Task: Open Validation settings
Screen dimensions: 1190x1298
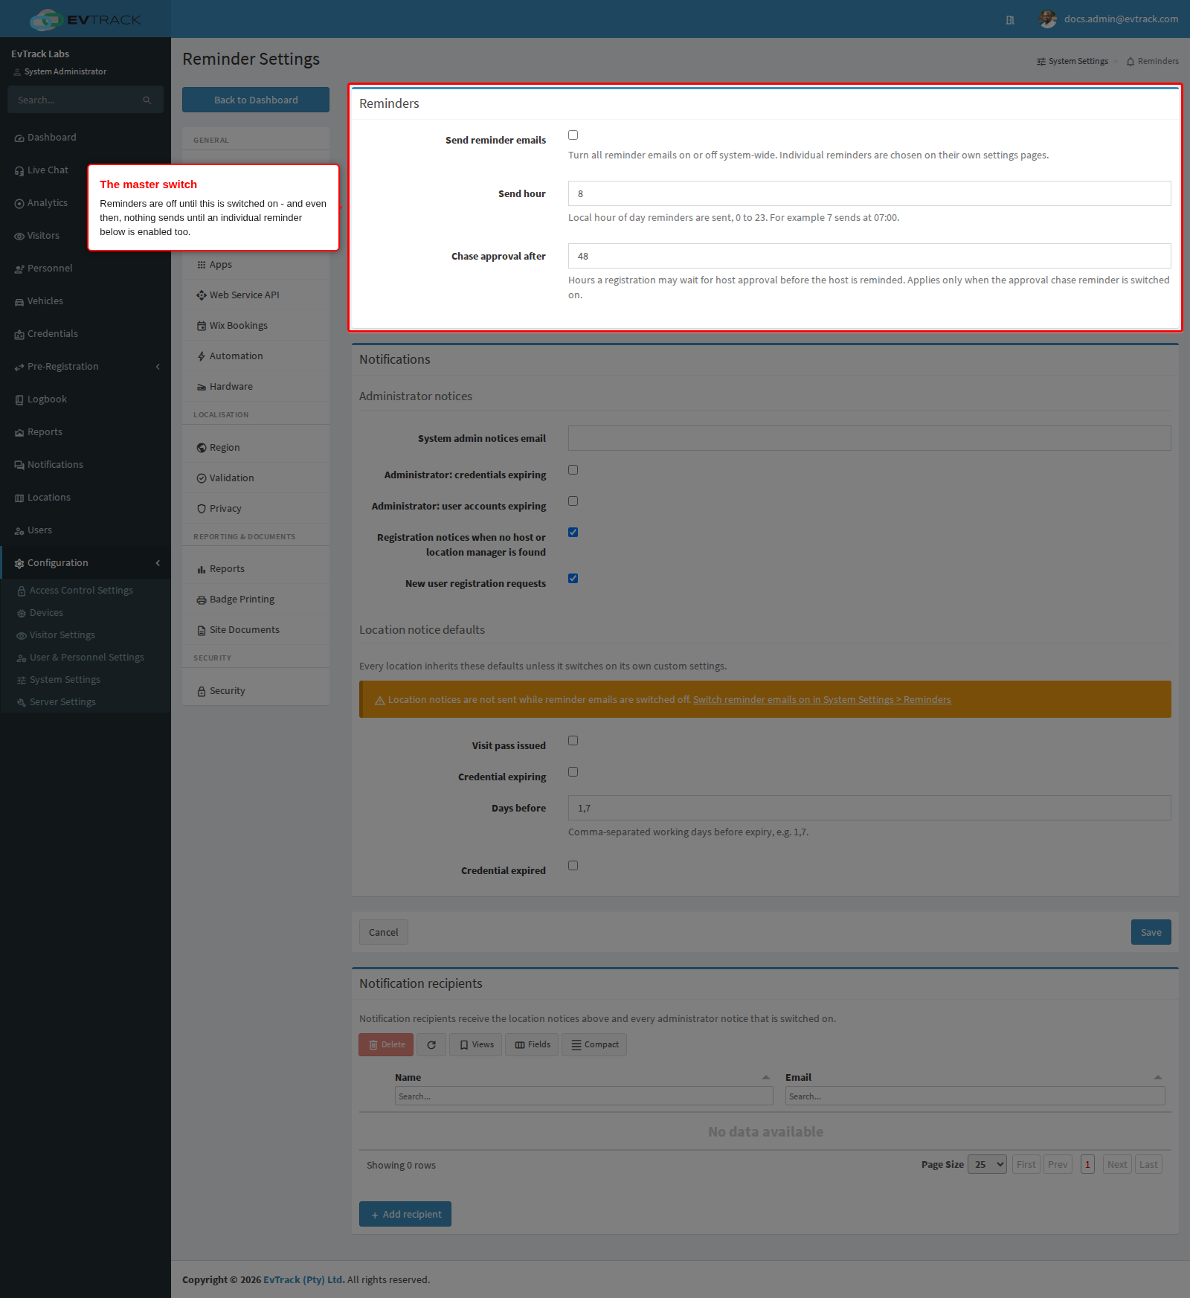Action: (x=256, y=478)
